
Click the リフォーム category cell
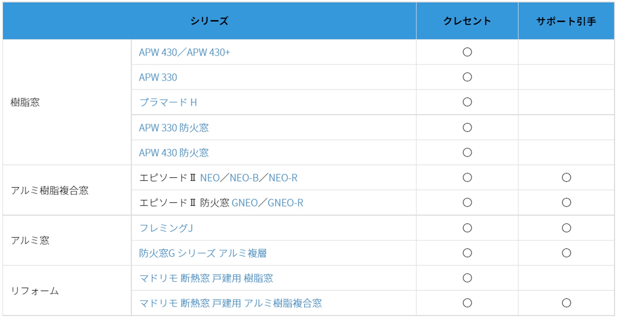[x=35, y=291]
